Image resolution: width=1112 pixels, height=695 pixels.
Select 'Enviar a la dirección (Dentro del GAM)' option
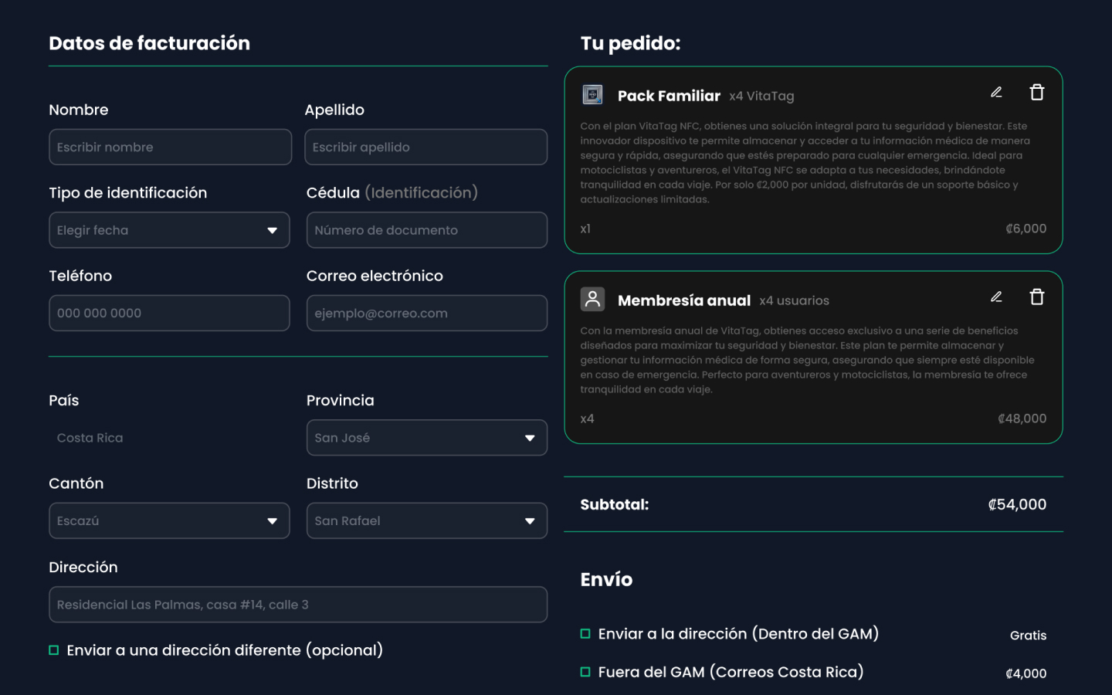585,634
